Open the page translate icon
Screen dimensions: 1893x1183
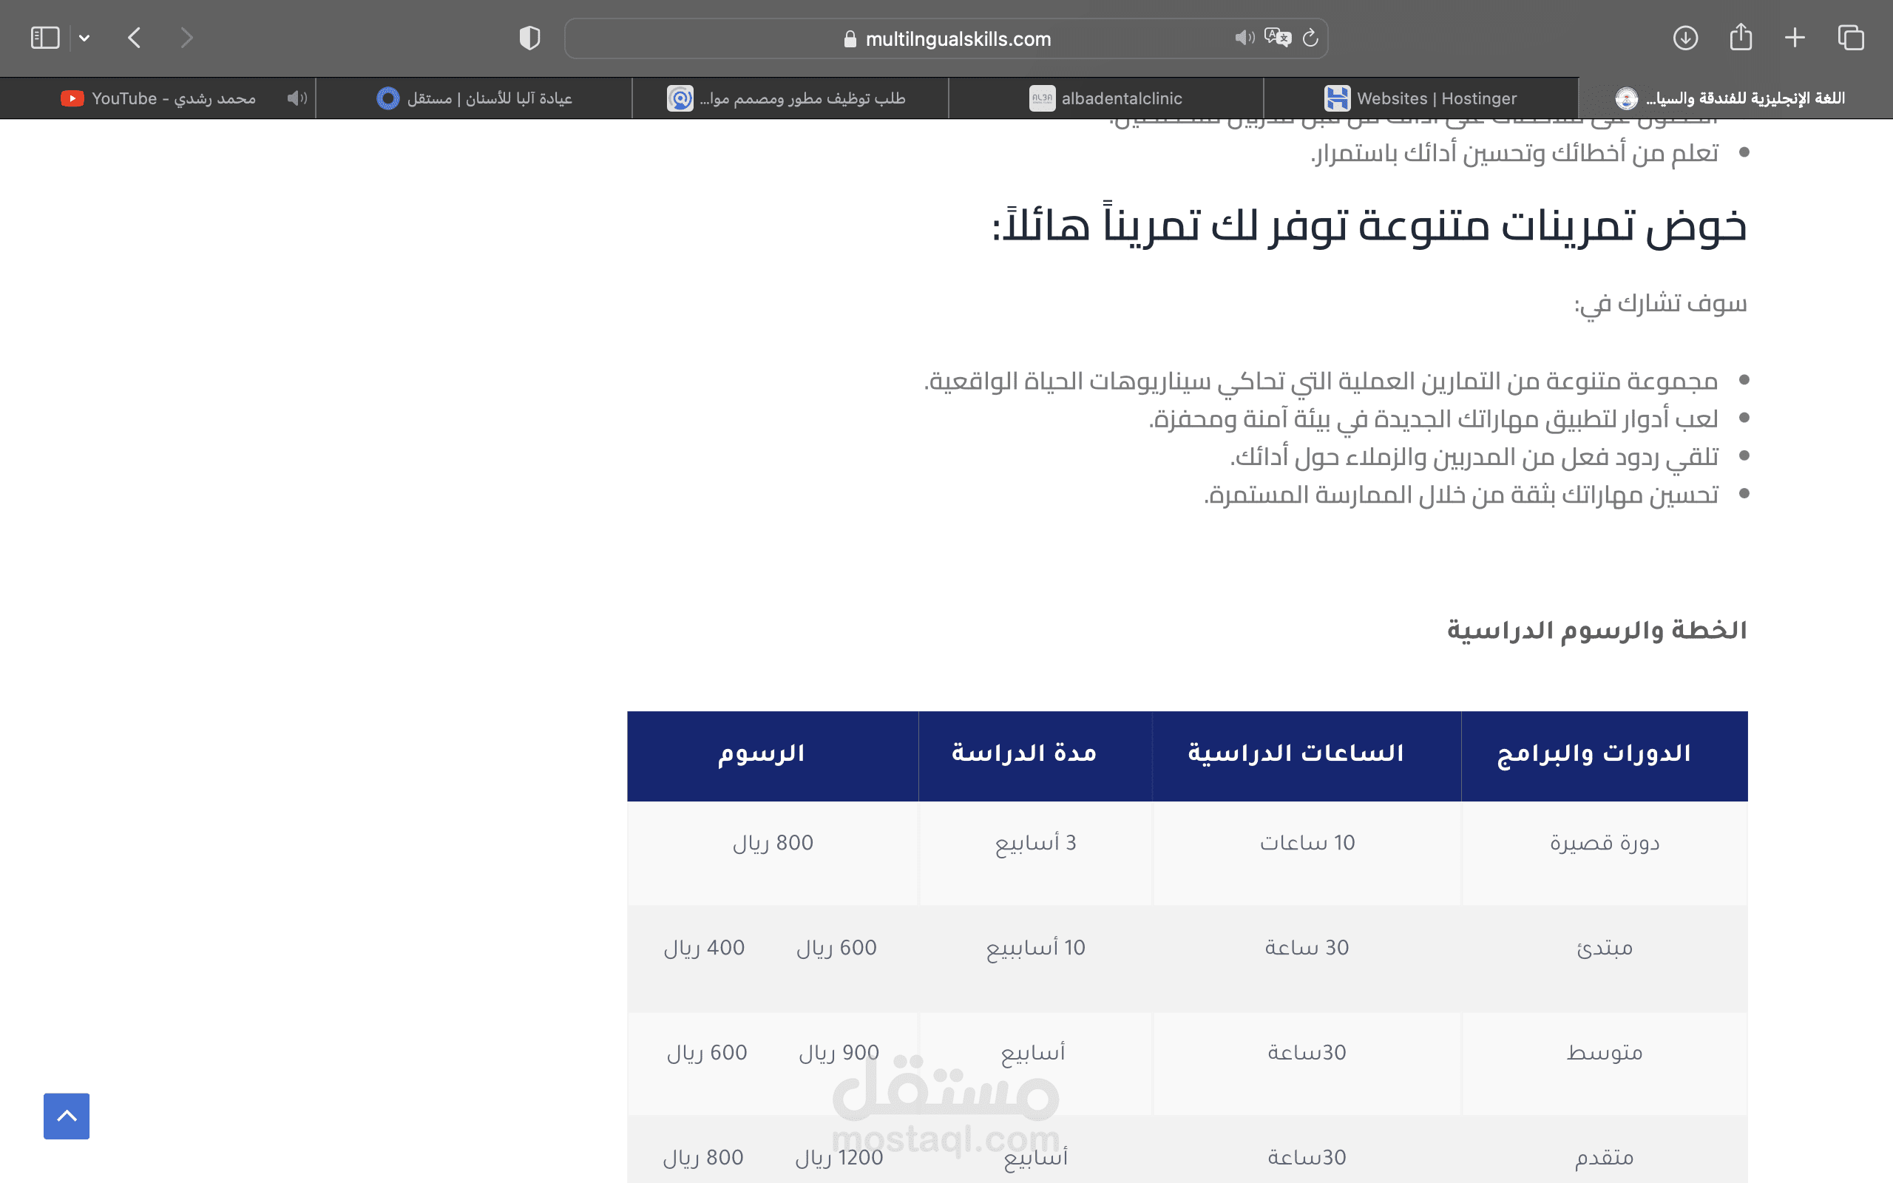[x=1277, y=38]
